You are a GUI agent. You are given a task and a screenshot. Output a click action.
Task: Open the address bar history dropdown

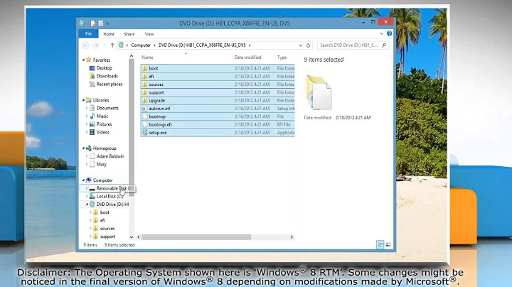coord(300,45)
